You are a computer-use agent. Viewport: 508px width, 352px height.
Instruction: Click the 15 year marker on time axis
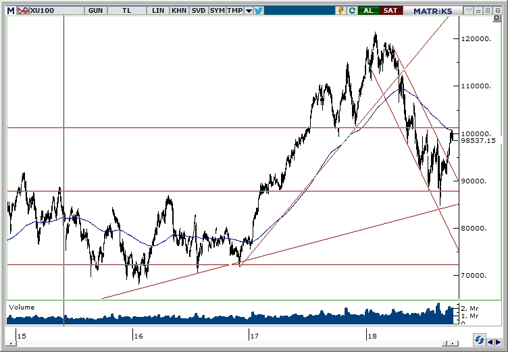click(x=22, y=336)
